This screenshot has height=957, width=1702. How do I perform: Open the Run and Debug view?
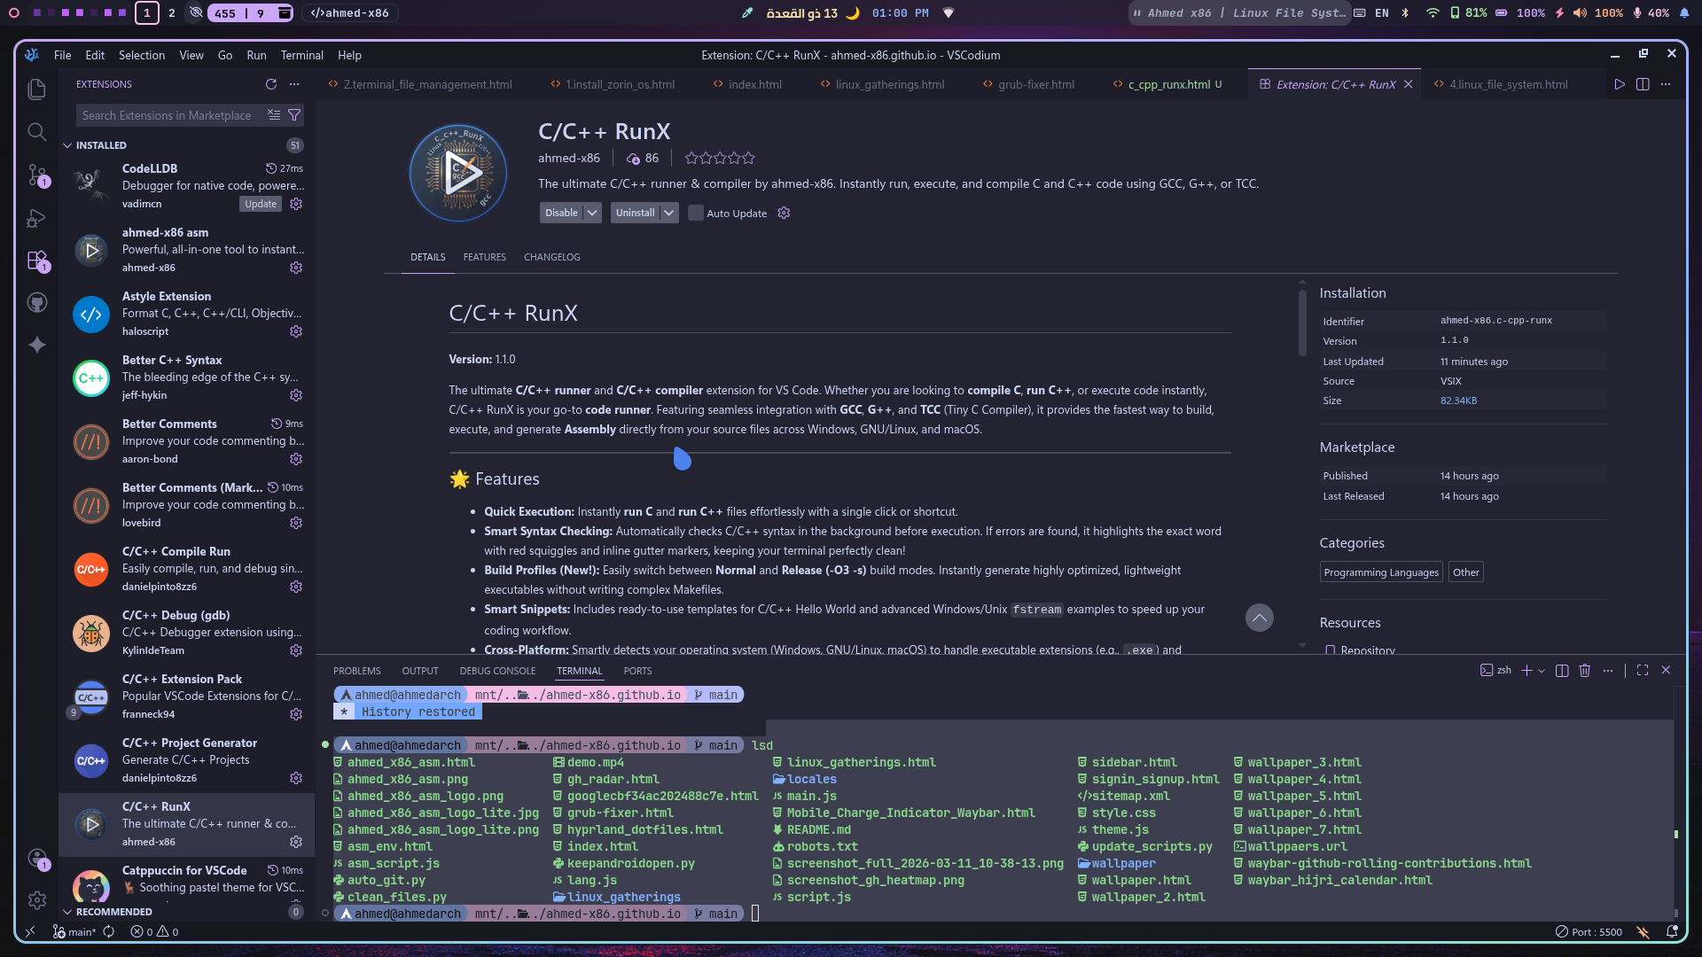click(36, 217)
